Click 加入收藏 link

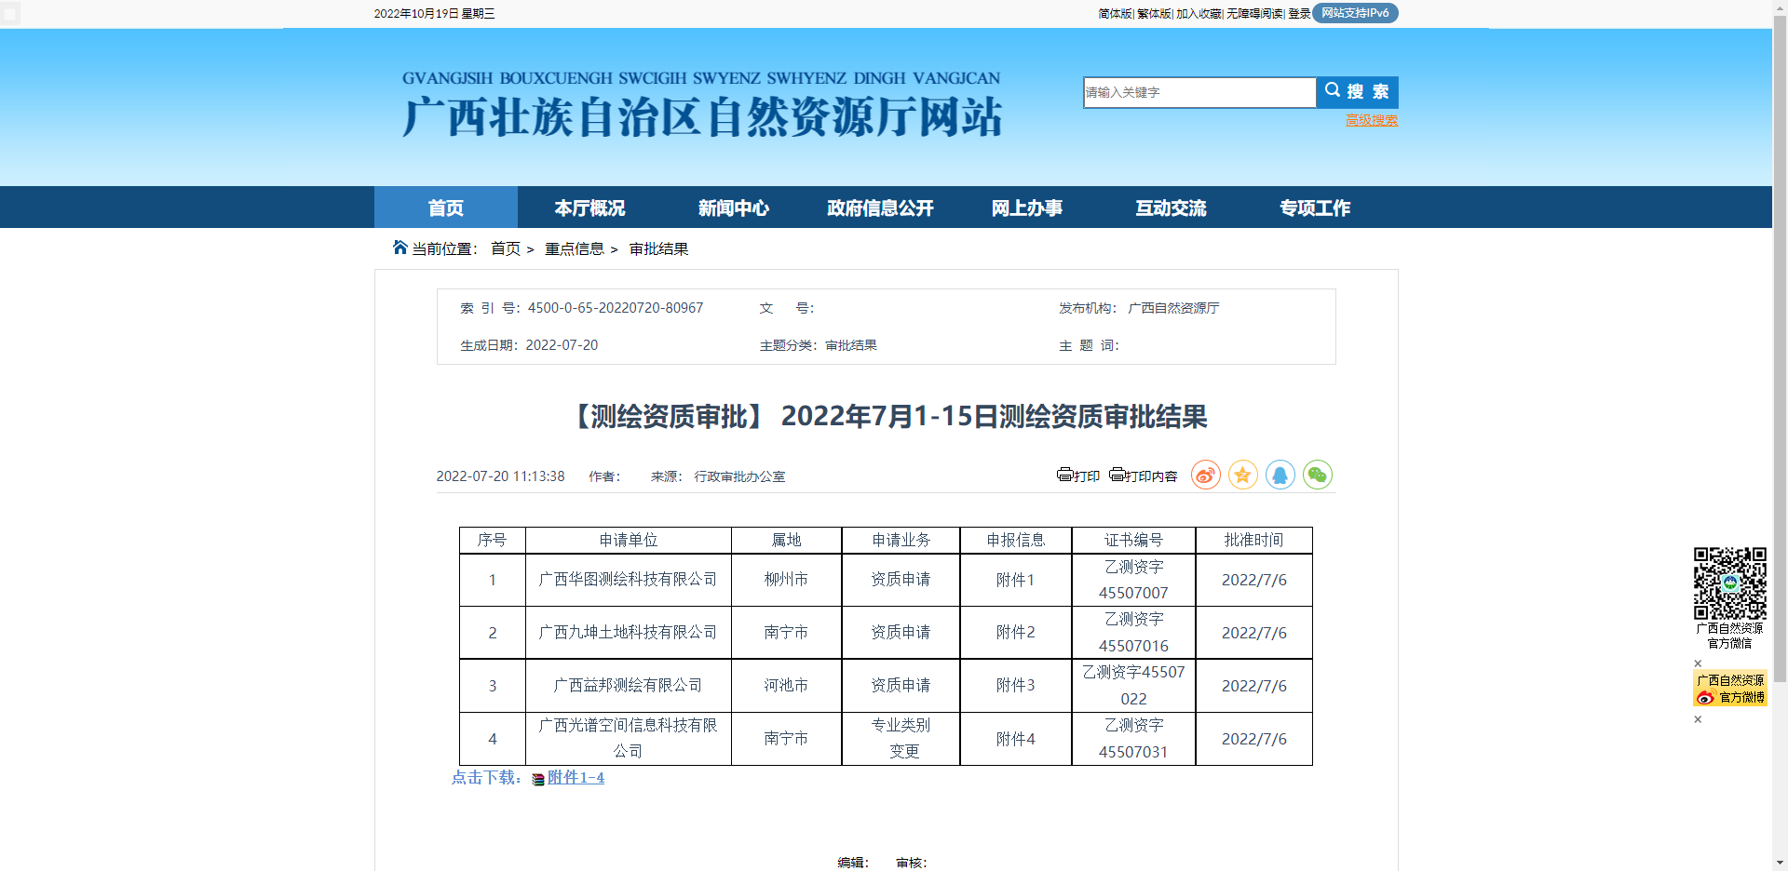point(1199,13)
